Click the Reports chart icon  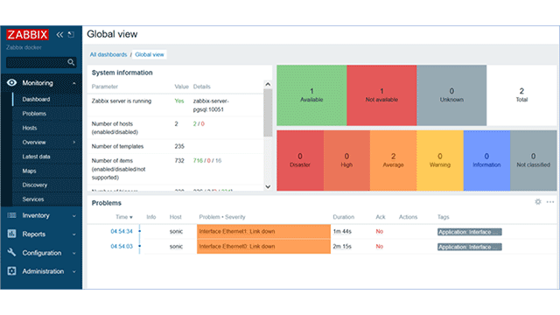point(11,234)
